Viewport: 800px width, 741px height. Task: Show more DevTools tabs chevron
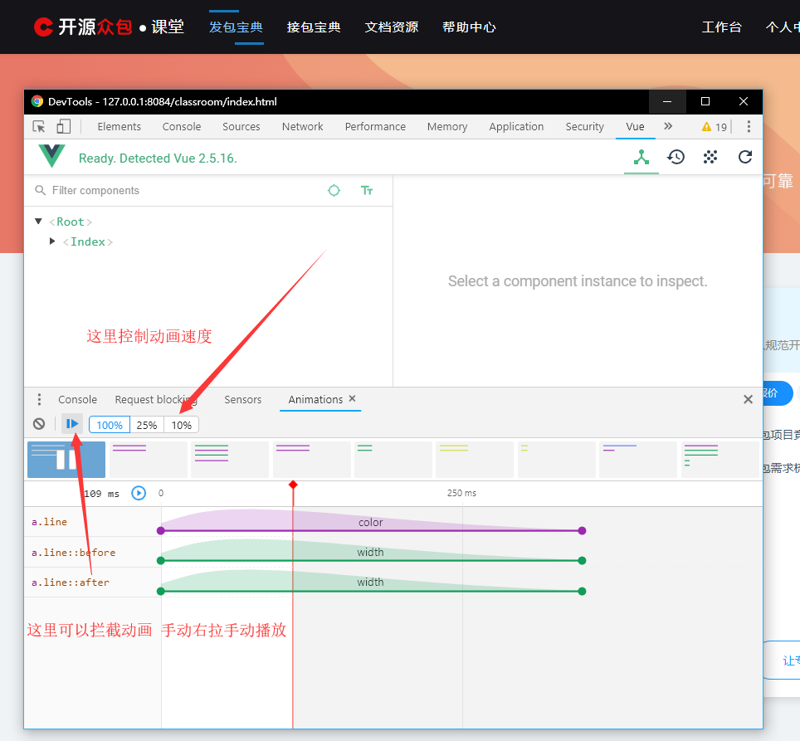pos(668,126)
